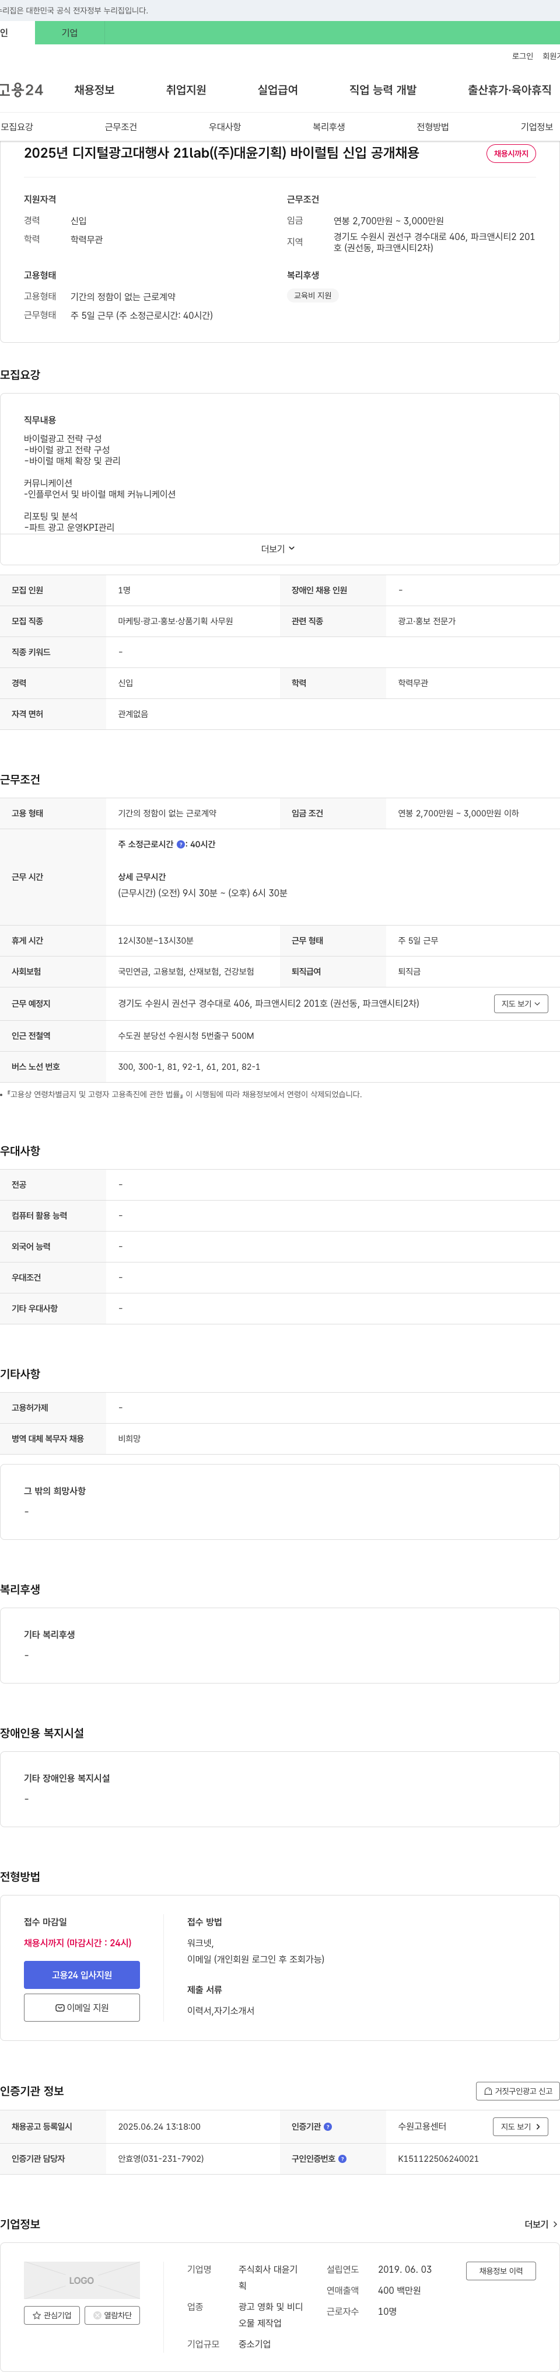Click the help icon beside 인증기관

328,2126
